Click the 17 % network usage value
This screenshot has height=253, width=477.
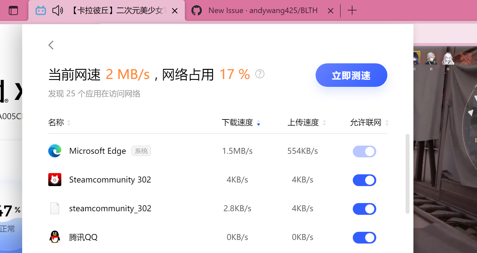click(234, 74)
